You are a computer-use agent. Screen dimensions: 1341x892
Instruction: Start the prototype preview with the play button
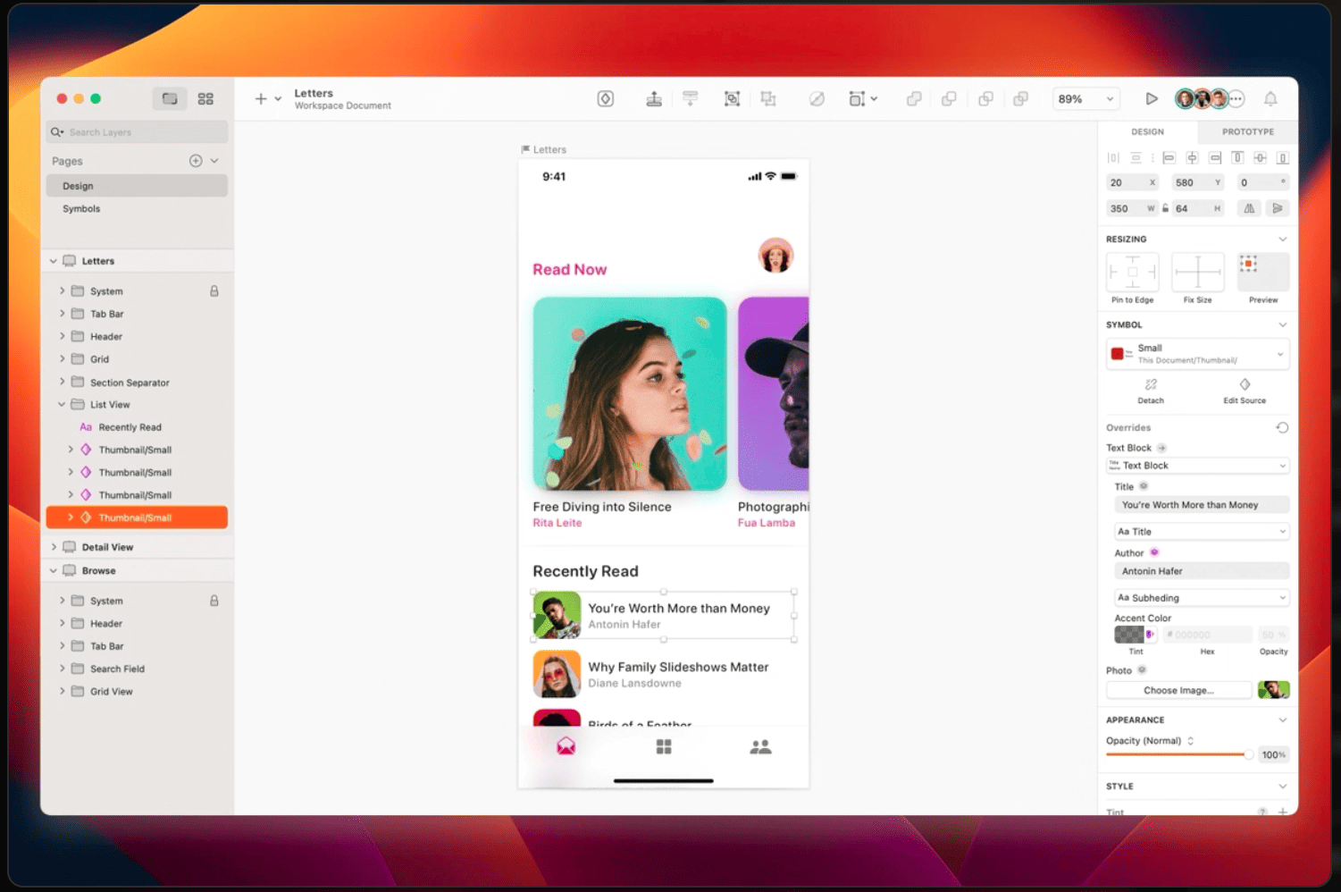tap(1152, 99)
